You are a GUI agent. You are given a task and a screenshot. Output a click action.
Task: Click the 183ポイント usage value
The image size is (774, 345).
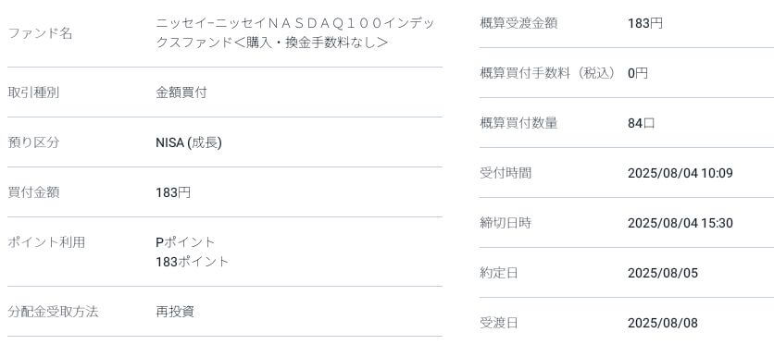pos(193,262)
